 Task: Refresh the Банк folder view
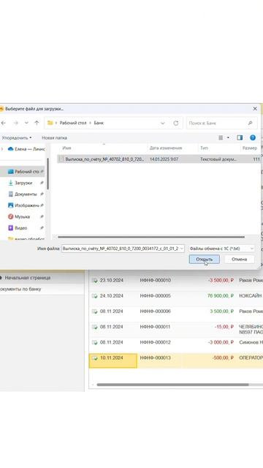coord(176,123)
